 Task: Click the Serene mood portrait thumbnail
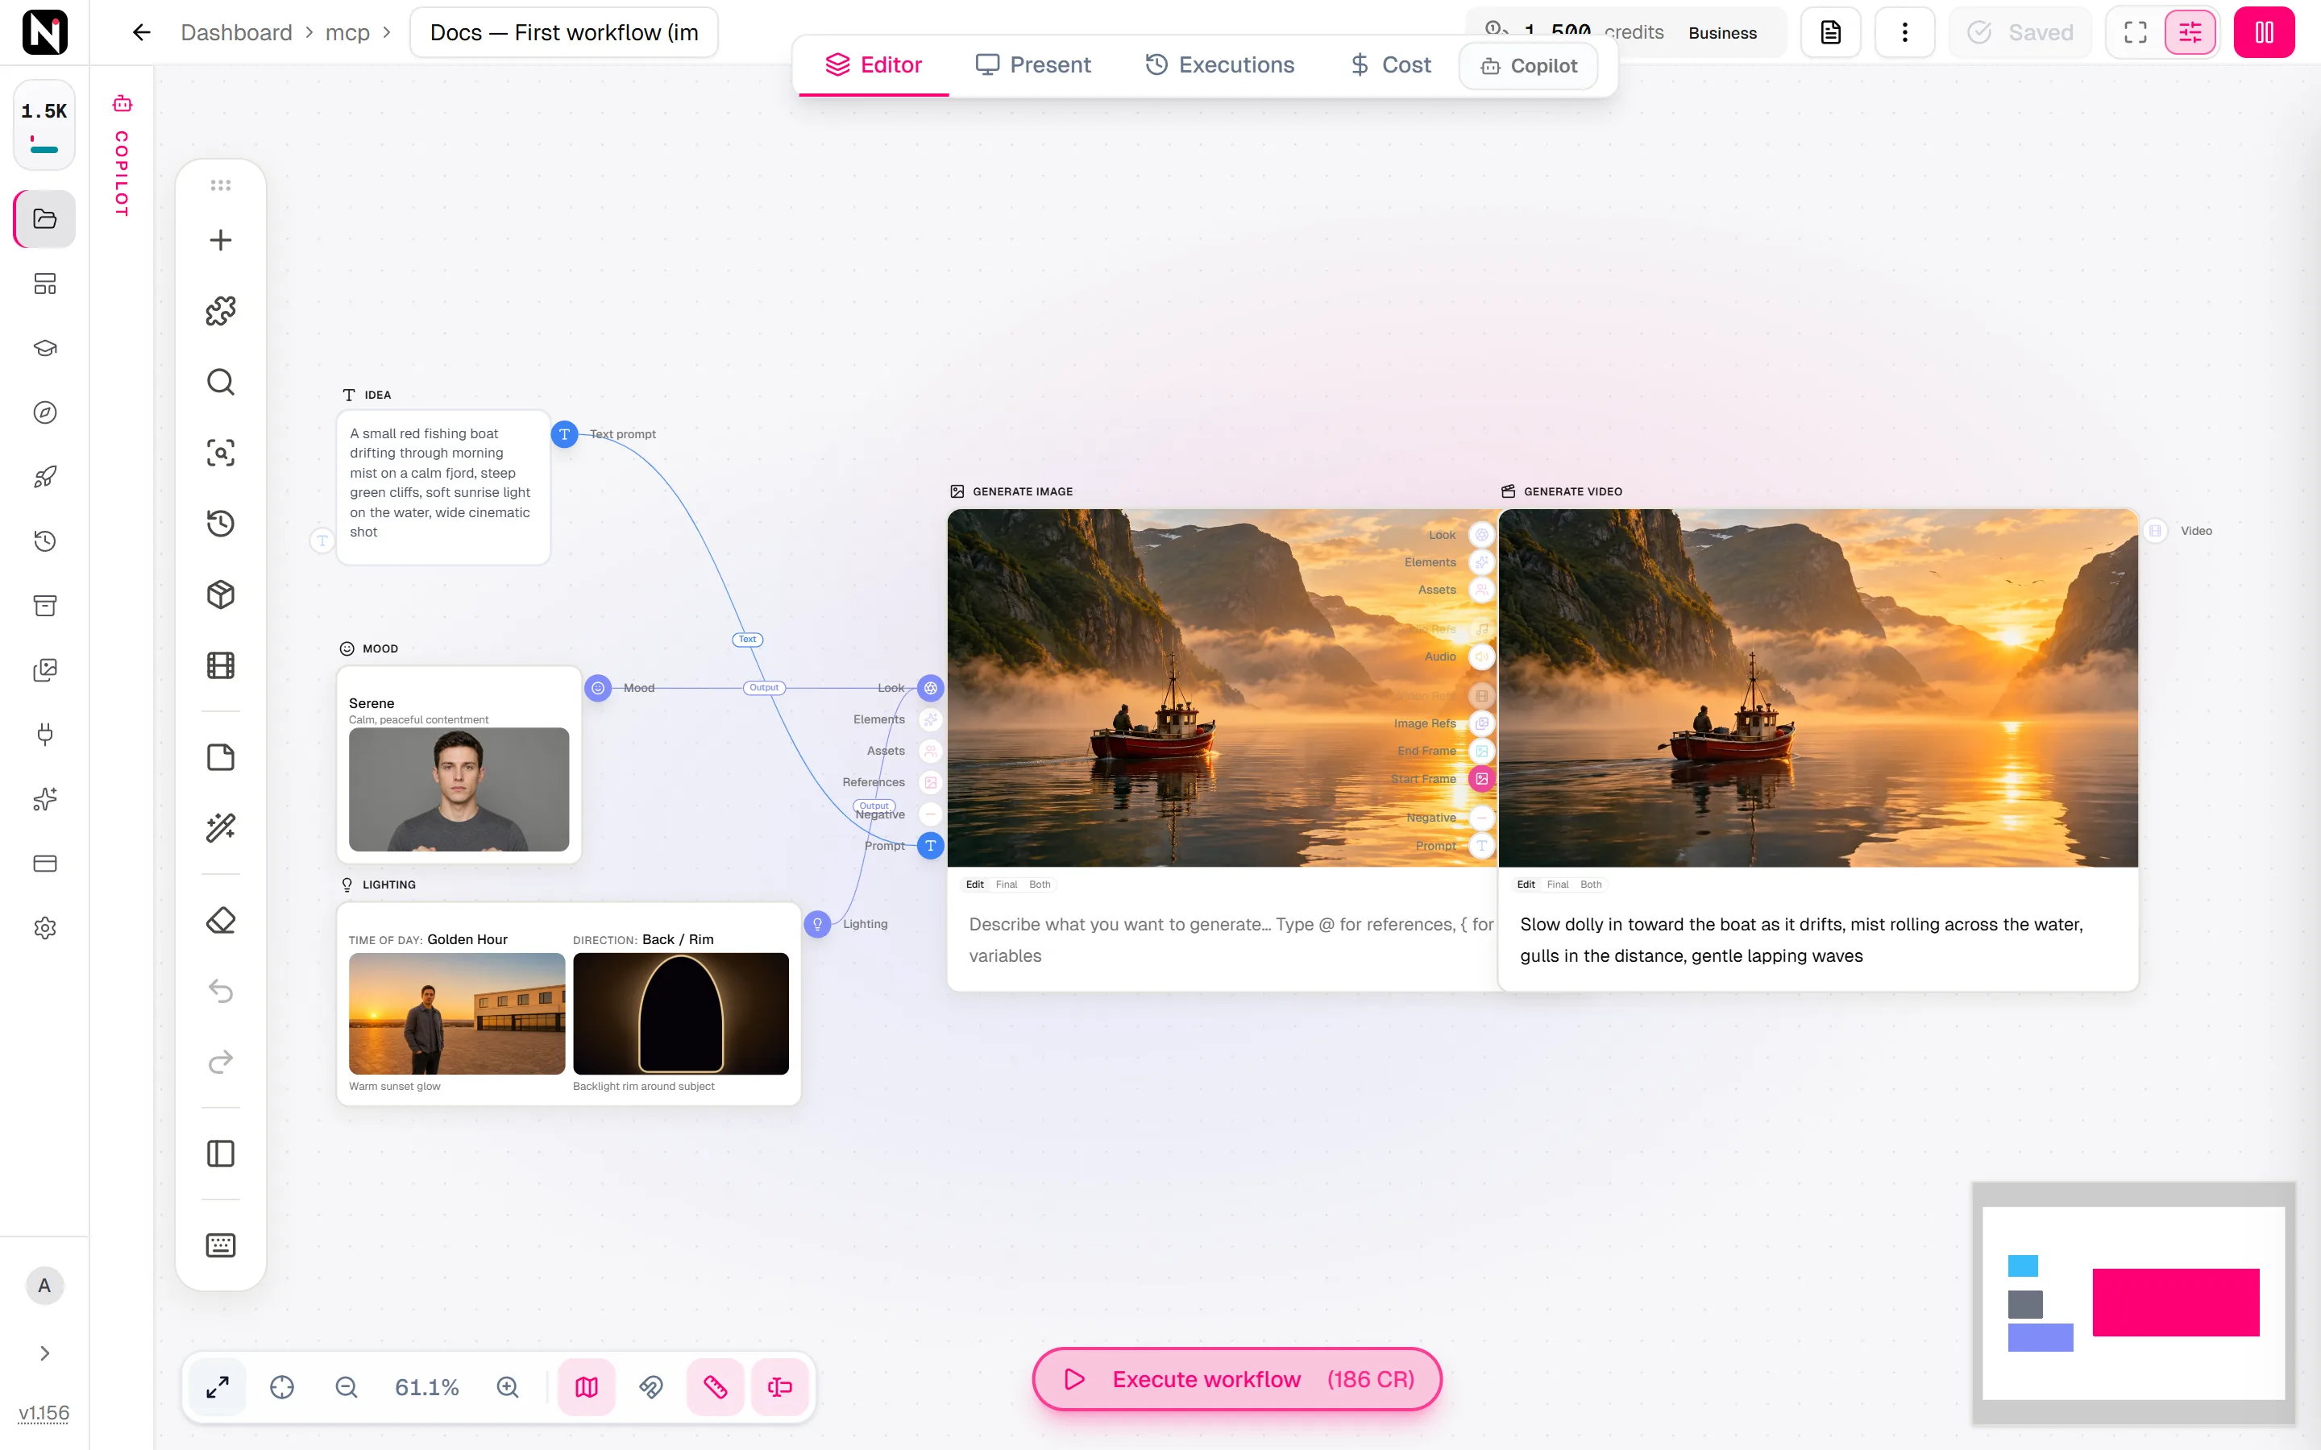tap(459, 789)
